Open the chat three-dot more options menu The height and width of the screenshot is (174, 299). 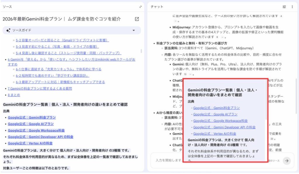pyautogui.click(x=292, y=7)
